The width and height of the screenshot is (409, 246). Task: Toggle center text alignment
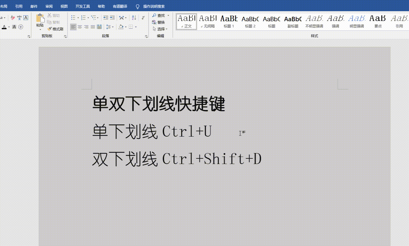(x=80, y=27)
